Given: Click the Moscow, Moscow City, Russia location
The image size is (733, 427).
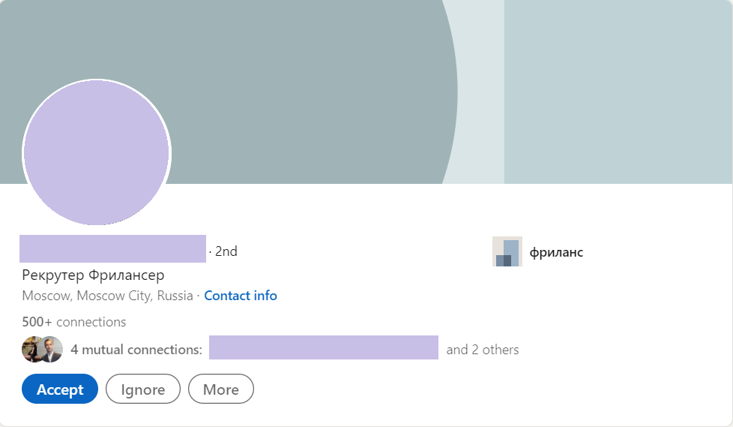Looking at the screenshot, I should coord(107,296).
